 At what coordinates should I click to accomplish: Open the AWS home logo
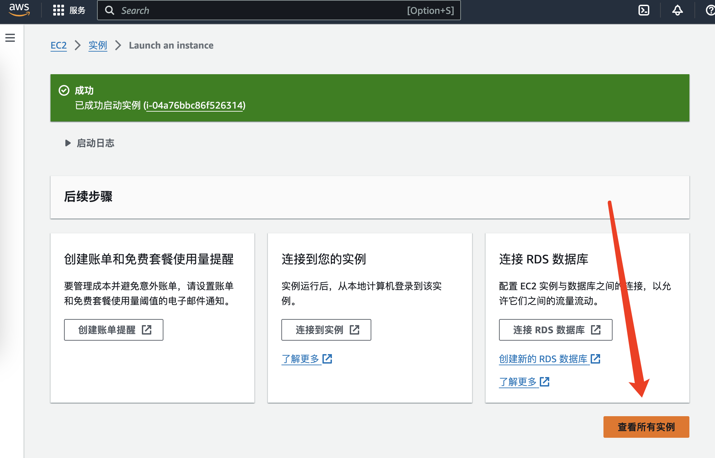pyautogui.click(x=19, y=10)
